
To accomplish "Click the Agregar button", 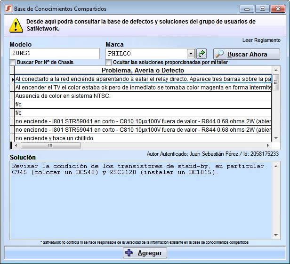I will pyautogui.click(x=145, y=253).
